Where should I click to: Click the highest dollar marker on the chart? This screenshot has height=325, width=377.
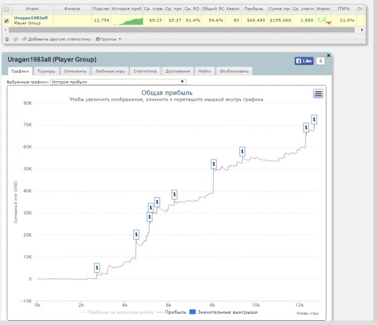(x=314, y=119)
